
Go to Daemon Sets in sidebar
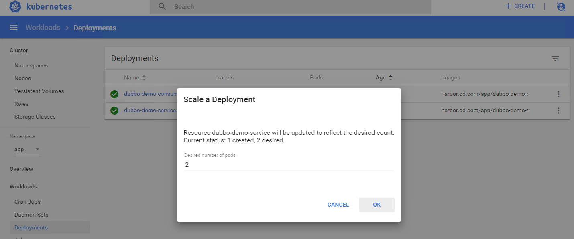31,215
